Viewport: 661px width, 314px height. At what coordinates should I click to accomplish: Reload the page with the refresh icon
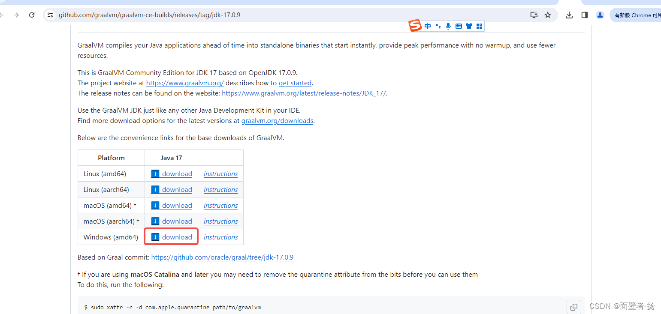pos(32,15)
